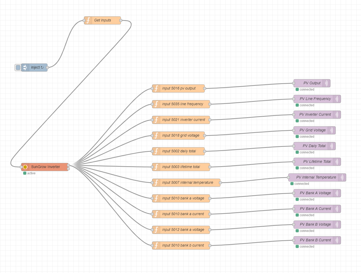Click the f icon on input 5016 pv output
Viewport: 361px width, 273px height.
tap(156, 88)
